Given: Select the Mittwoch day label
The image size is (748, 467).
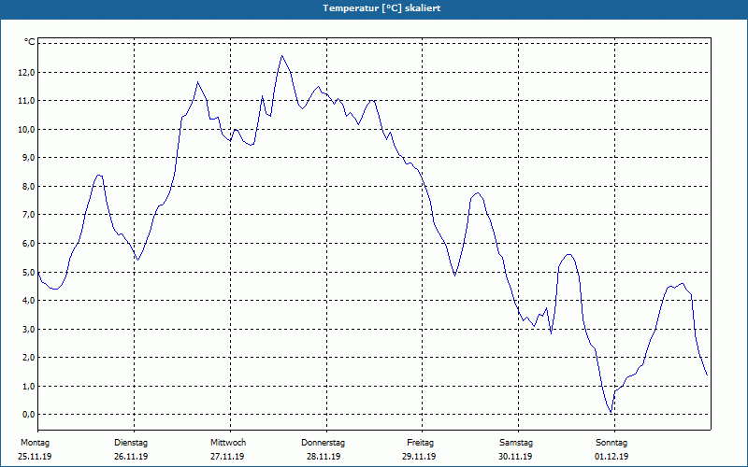Looking at the screenshot, I should (228, 443).
